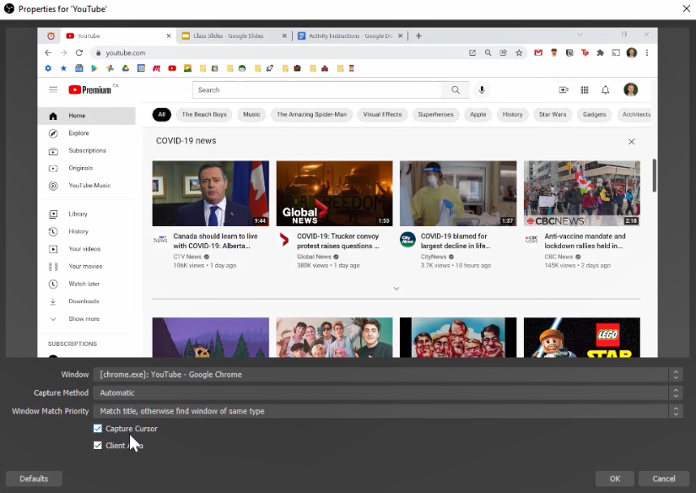Toggle the Capture Cursor checkbox
This screenshot has height=493, width=696.
(98, 429)
